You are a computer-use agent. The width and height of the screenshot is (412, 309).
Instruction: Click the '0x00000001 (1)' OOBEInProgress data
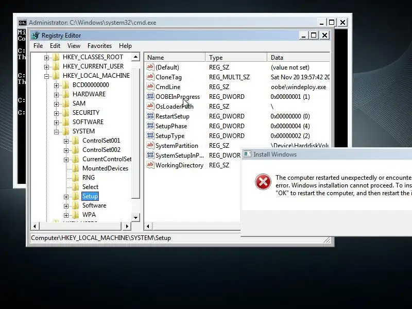[x=290, y=97]
